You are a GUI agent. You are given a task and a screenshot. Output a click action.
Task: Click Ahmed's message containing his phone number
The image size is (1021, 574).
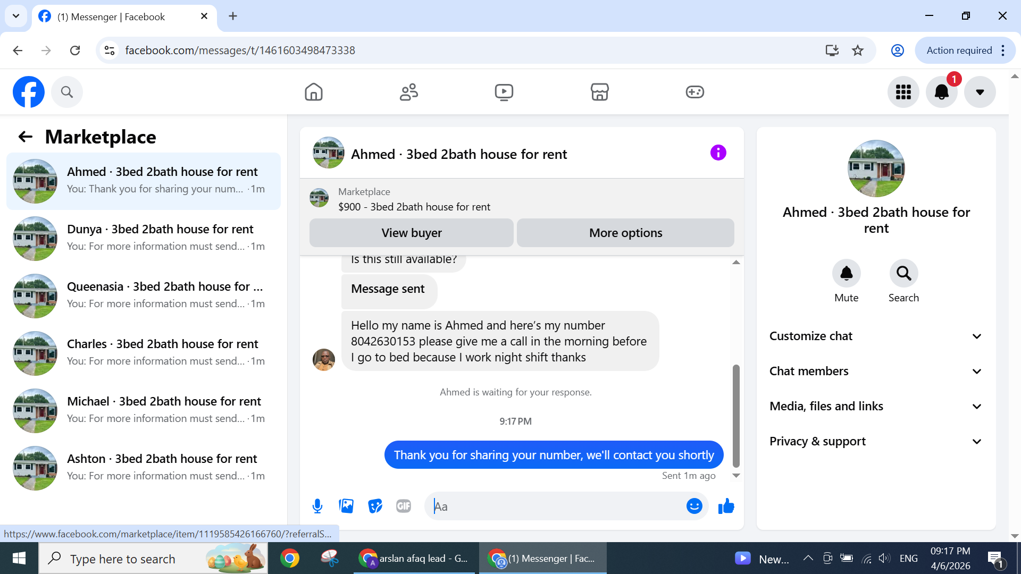[x=500, y=341]
